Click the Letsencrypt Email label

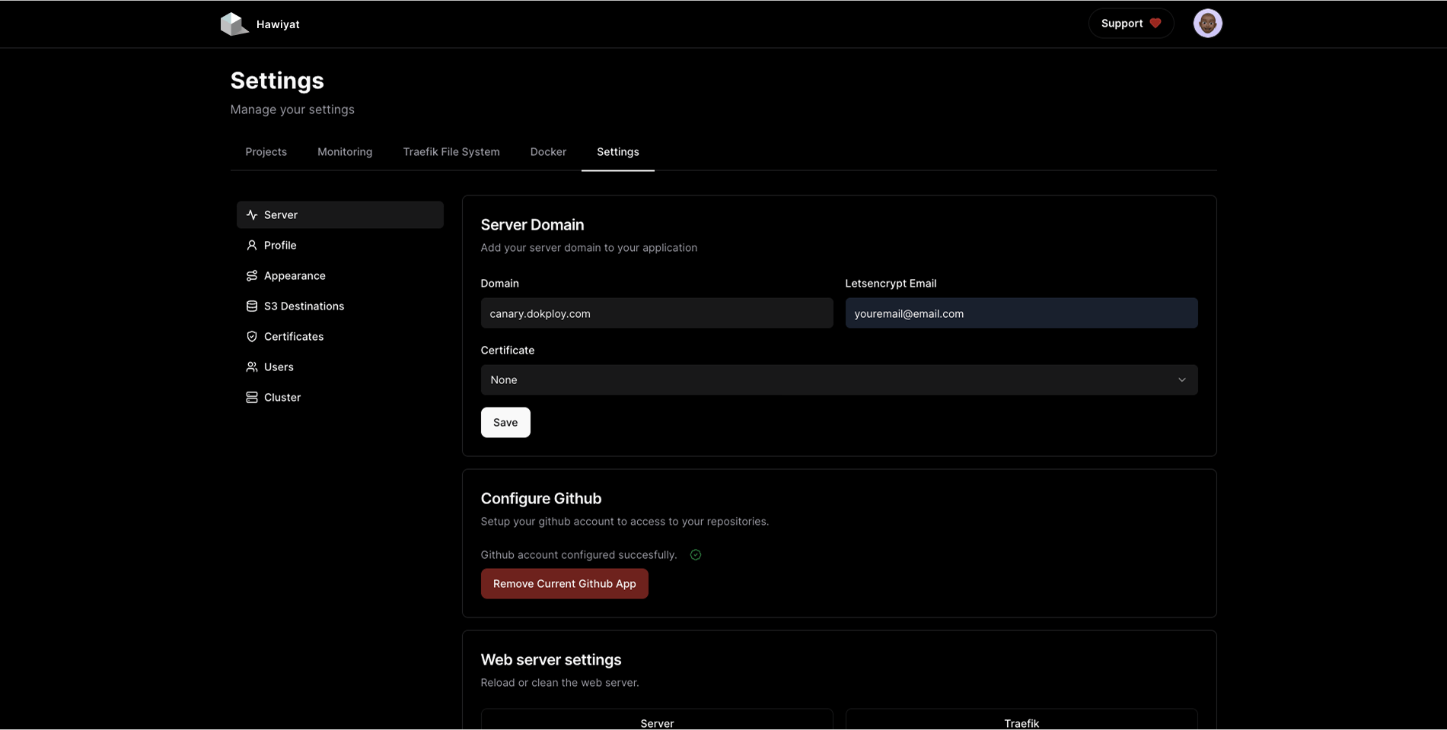point(891,284)
